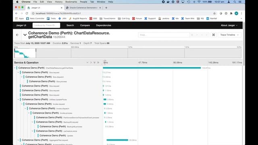Open macOS Spotlight search
Screen dimensions: 258x145
[x=235, y=2]
